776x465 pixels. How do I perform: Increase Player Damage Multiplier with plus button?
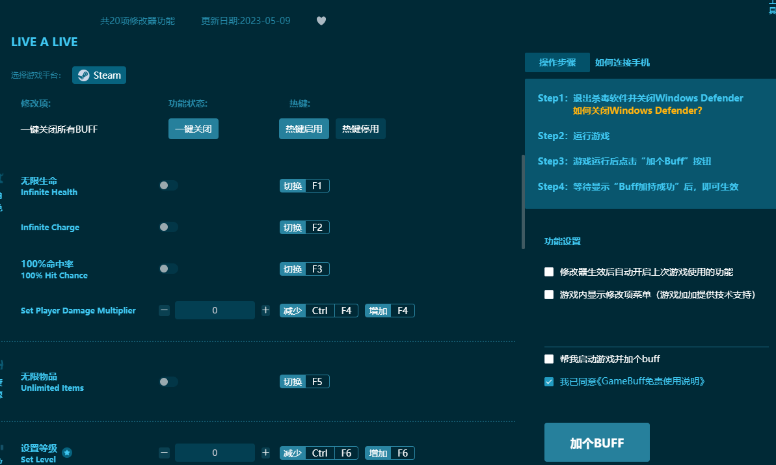pyautogui.click(x=266, y=310)
